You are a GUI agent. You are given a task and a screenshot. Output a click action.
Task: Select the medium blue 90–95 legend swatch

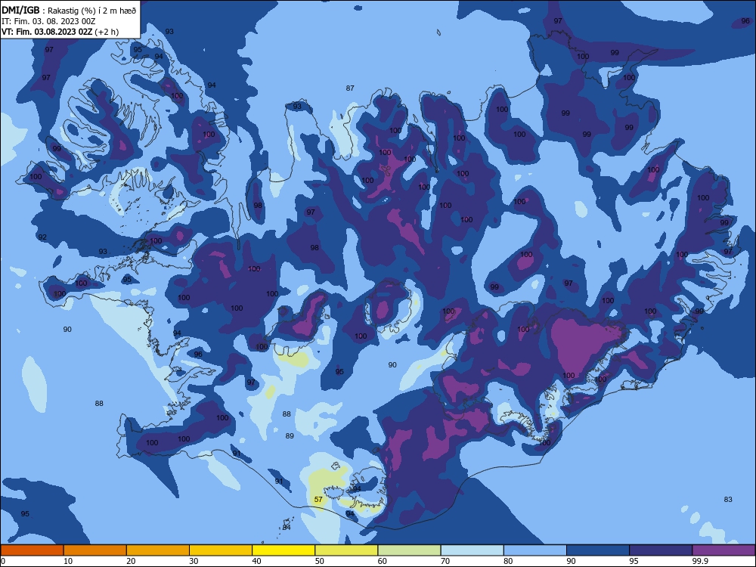click(x=598, y=550)
